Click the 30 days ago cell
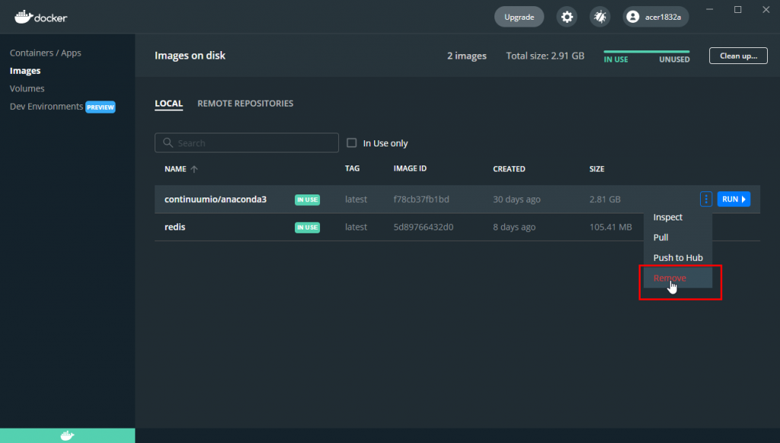This screenshot has height=443, width=780. (516, 199)
